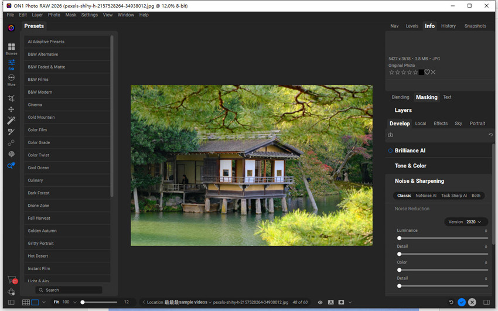Open the Browse module icon

click(12, 49)
